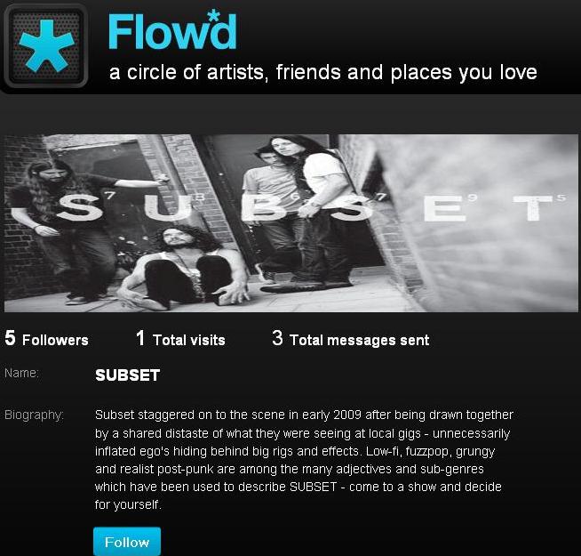Viewport: 581px width, 556px height.
Task: Click the 1 Total visits stat
Action: [181, 339]
